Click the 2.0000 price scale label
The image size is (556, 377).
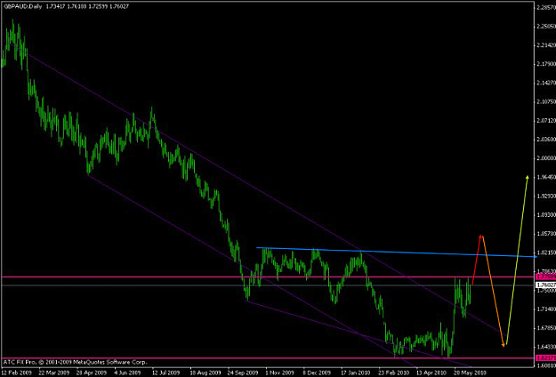pyautogui.click(x=546, y=158)
